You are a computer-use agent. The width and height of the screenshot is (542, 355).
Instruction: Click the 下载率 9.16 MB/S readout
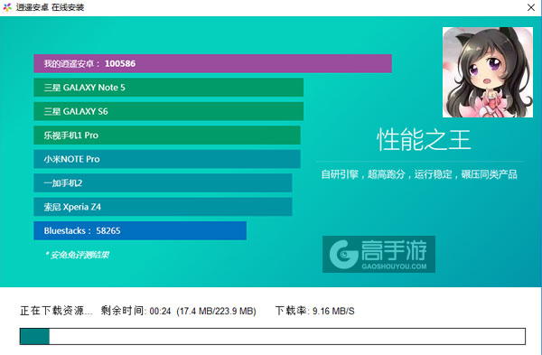tap(315, 311)
